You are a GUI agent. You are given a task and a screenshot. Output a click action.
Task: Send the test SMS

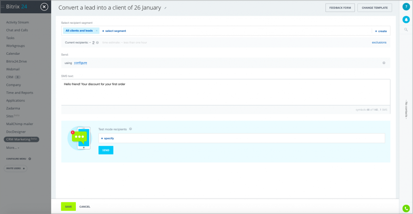tap(106, 150)
